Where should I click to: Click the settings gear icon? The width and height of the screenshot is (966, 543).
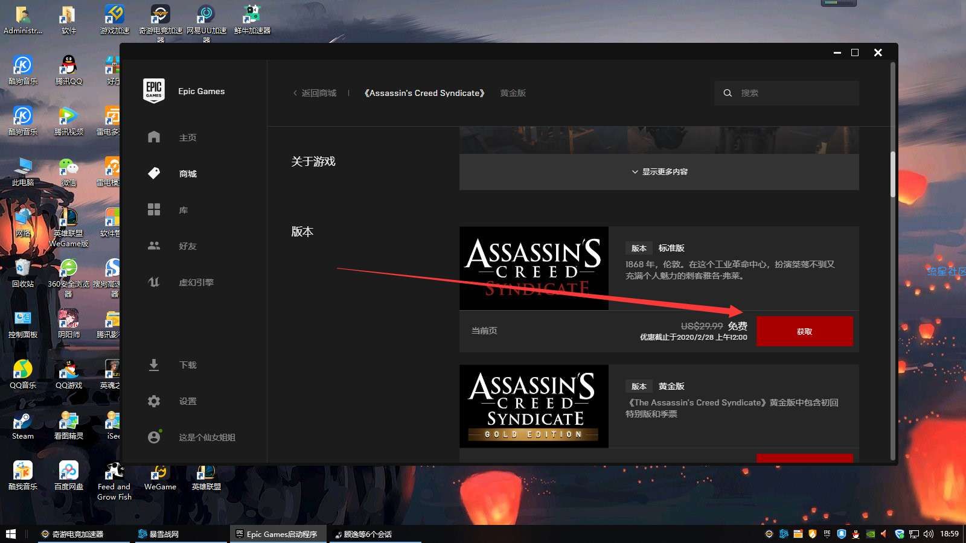[x=154, y=401]
